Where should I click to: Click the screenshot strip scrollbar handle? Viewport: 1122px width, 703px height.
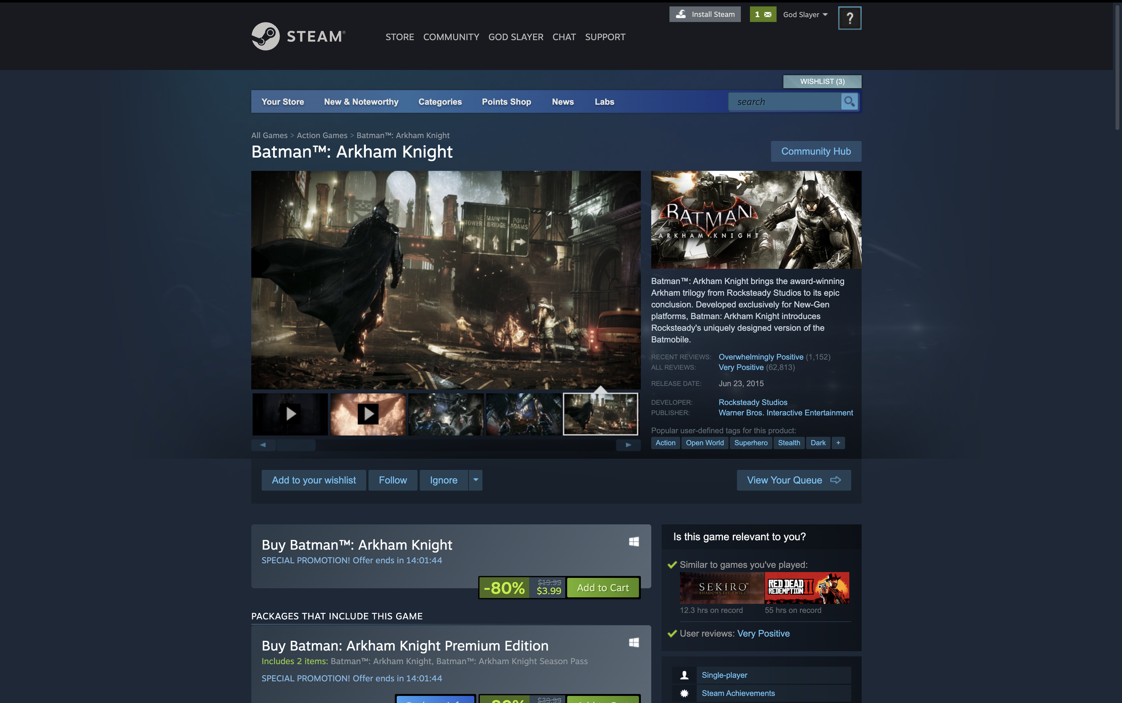tap(296, 445)
